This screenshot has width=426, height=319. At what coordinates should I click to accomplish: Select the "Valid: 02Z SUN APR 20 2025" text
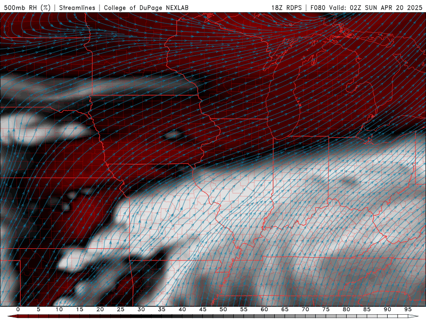pos(376,7)
